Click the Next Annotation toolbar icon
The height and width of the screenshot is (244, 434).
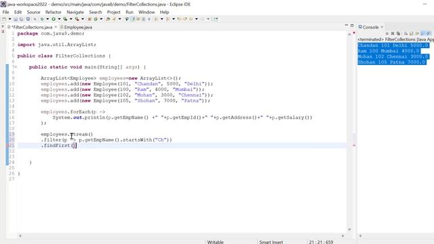coord(157,19)
